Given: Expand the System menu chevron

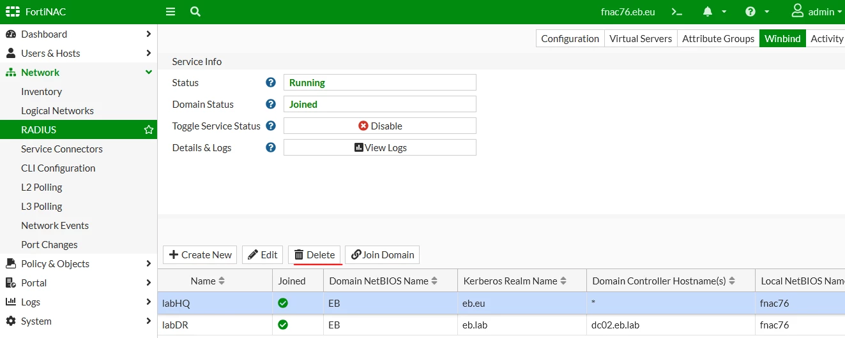Looking at the screenshot, I should point(148,321).
